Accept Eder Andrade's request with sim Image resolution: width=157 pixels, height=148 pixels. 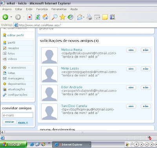(x=131, y=87)
